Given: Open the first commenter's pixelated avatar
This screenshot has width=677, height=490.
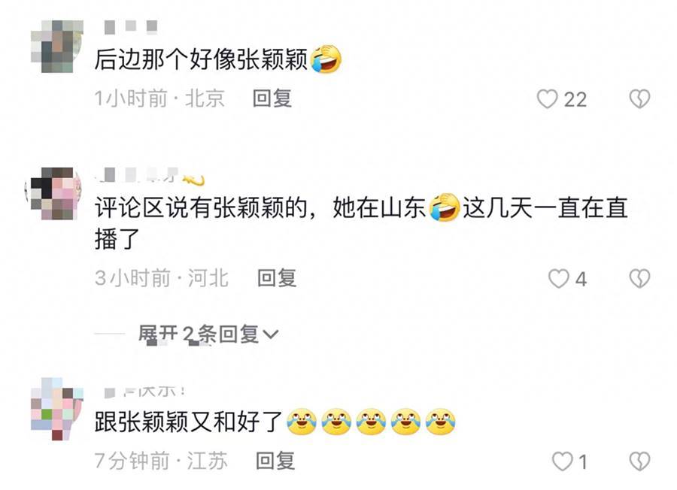Looking at the screenshot, I should [57, 46].
